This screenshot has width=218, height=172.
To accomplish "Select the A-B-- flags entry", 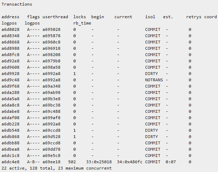I will tap(34, 162).
